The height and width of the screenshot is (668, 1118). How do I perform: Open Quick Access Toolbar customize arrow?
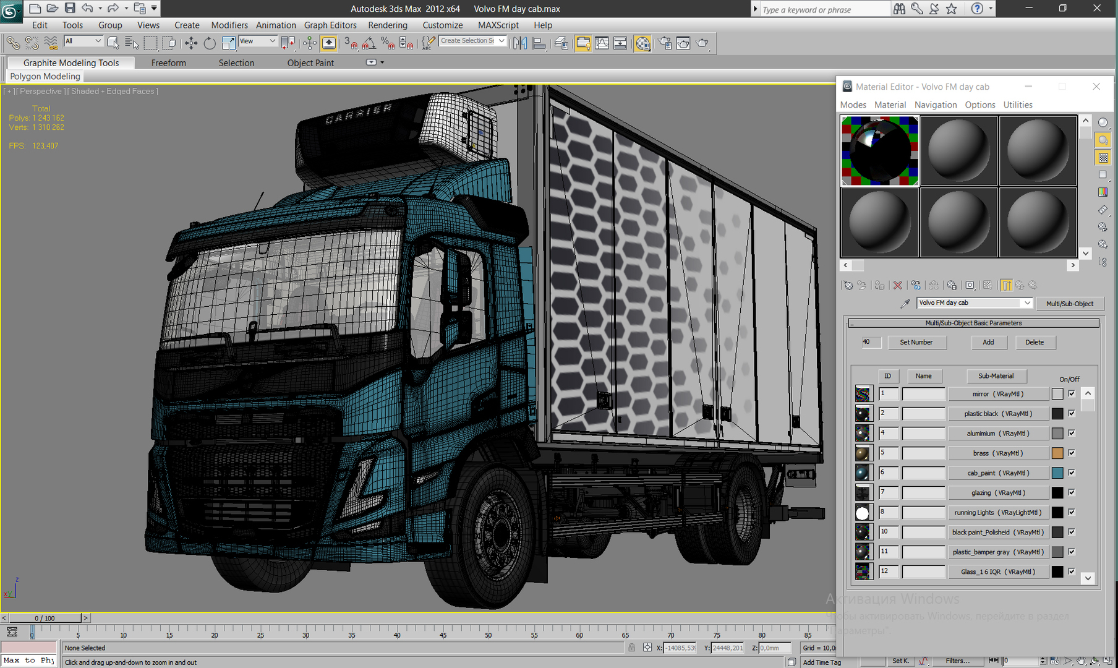(154, 9)
